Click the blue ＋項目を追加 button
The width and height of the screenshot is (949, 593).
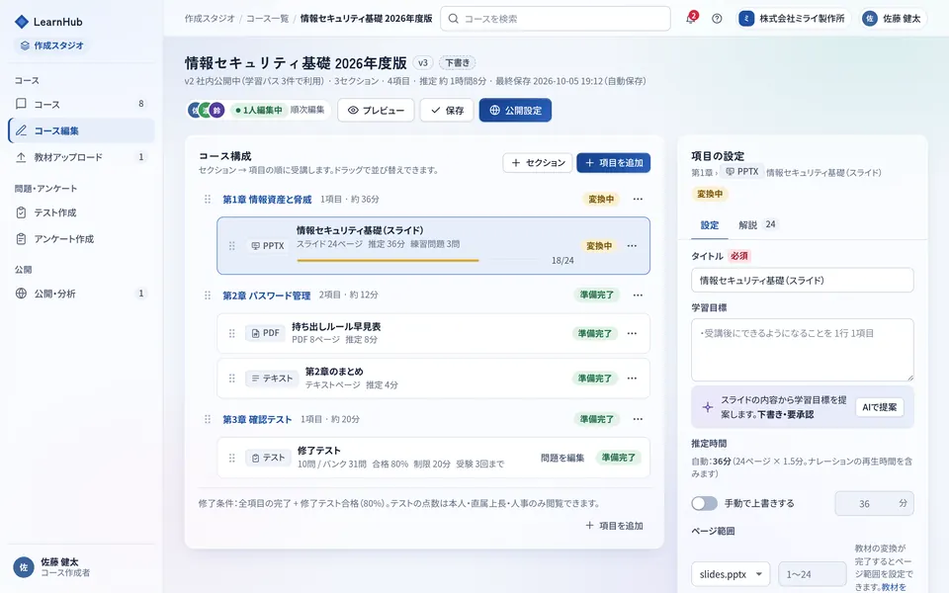(613, 163)
